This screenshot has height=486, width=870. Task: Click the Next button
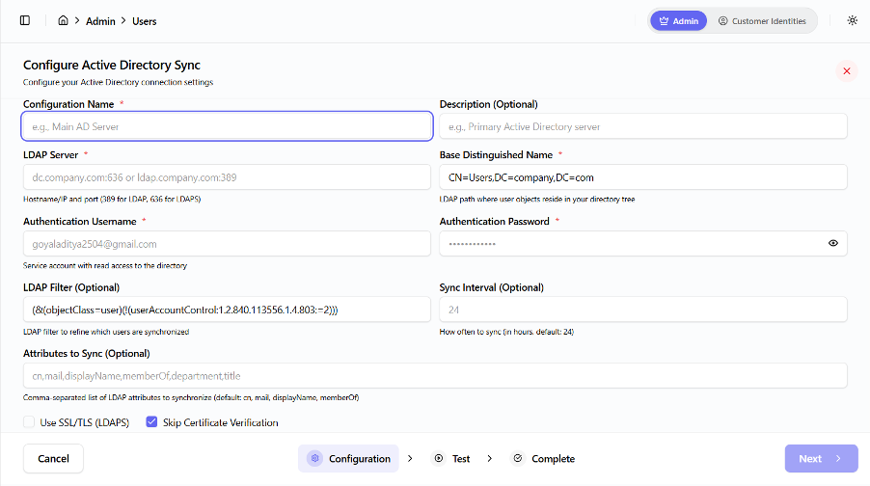tap(821, 459)
